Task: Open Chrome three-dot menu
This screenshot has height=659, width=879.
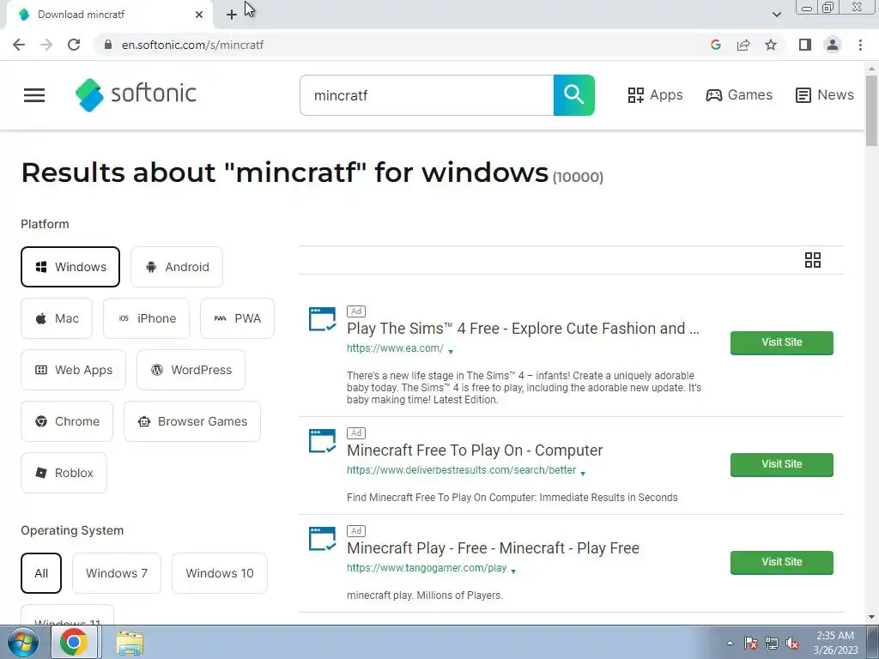Action: click(x=860, y=45)
